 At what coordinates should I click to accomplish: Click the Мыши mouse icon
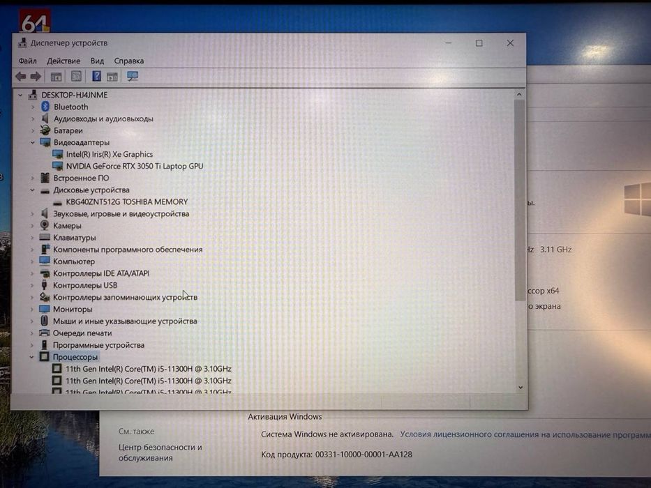coord(44,321)
